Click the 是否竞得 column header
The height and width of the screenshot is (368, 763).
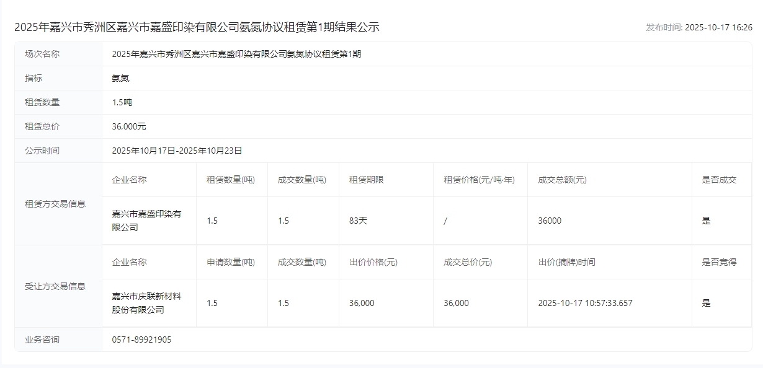[x=719, y=262]
